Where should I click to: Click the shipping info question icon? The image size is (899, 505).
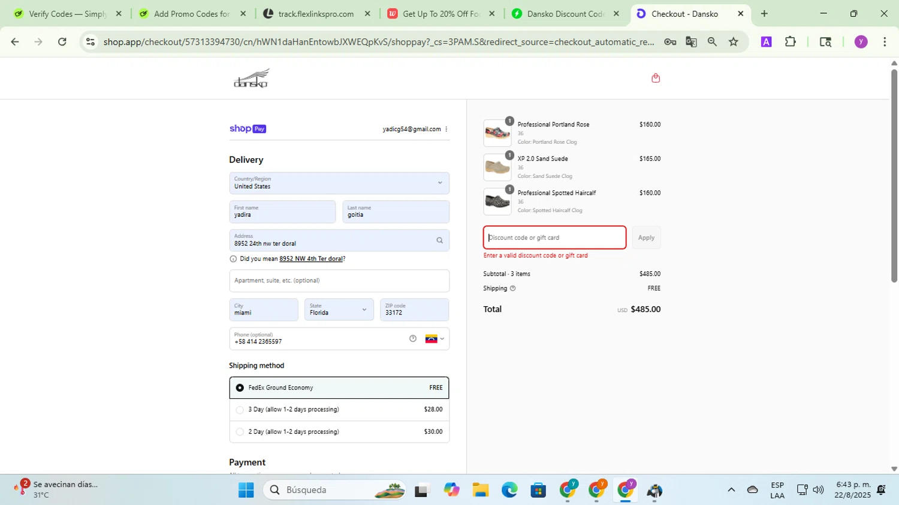tap(512, 288)
